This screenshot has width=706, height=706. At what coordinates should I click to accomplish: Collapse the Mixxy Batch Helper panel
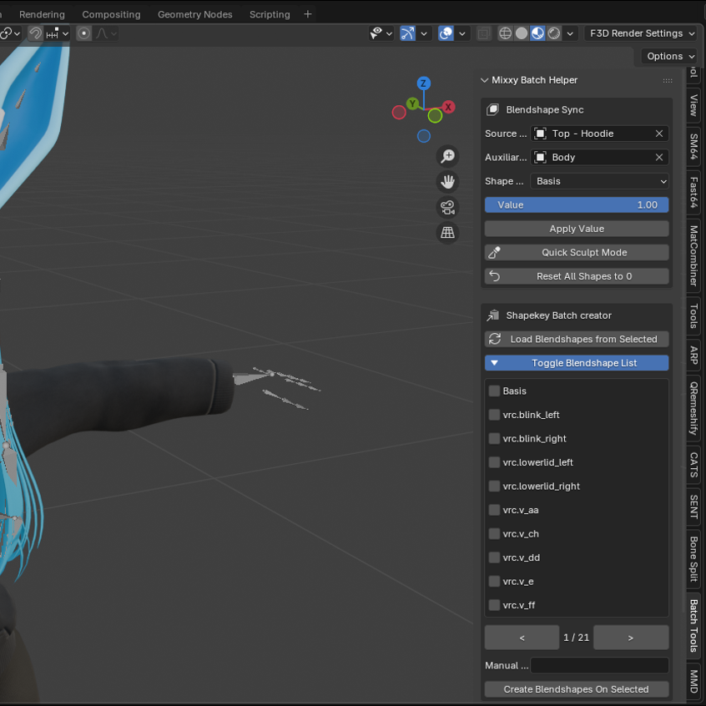(x=485, y=80)
